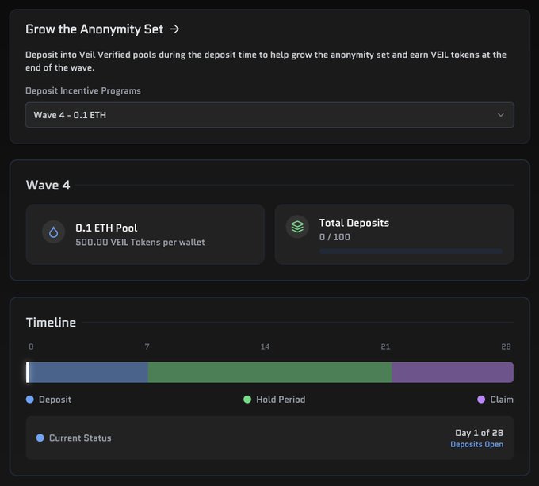Click the blue Deposit phase timeline segment
Viewport: 539px width, 486px height.
tap(89, 373)
